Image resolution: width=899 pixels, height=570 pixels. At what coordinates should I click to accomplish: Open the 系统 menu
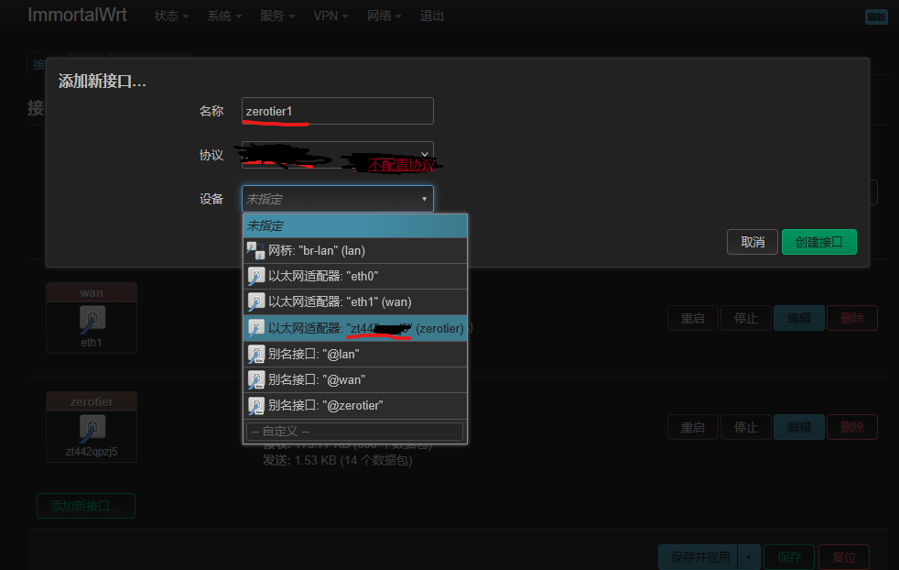tap(224, 16)
